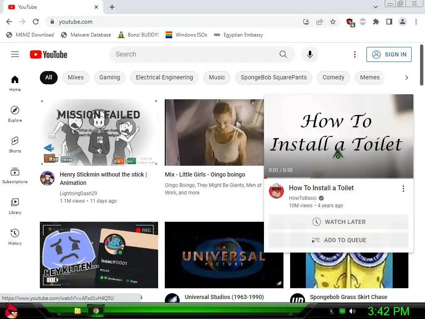This screenshot has height=319, width=425.
Task: Open Henry Stickmin without the stick title
Action: pos(103,179)
